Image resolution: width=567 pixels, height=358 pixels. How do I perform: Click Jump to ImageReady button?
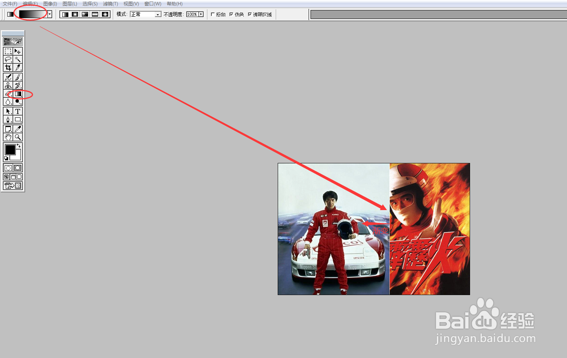pos(13,186)
